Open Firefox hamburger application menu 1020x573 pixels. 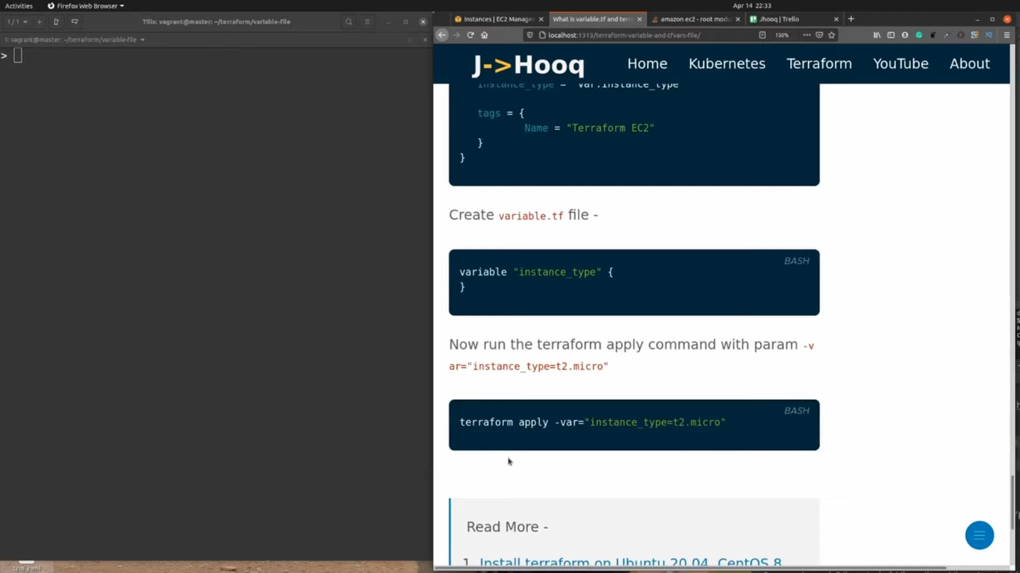(x=1007, y=35)
